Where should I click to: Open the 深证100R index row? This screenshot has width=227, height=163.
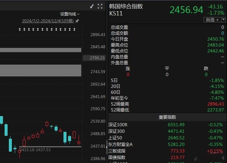[167, 125]
